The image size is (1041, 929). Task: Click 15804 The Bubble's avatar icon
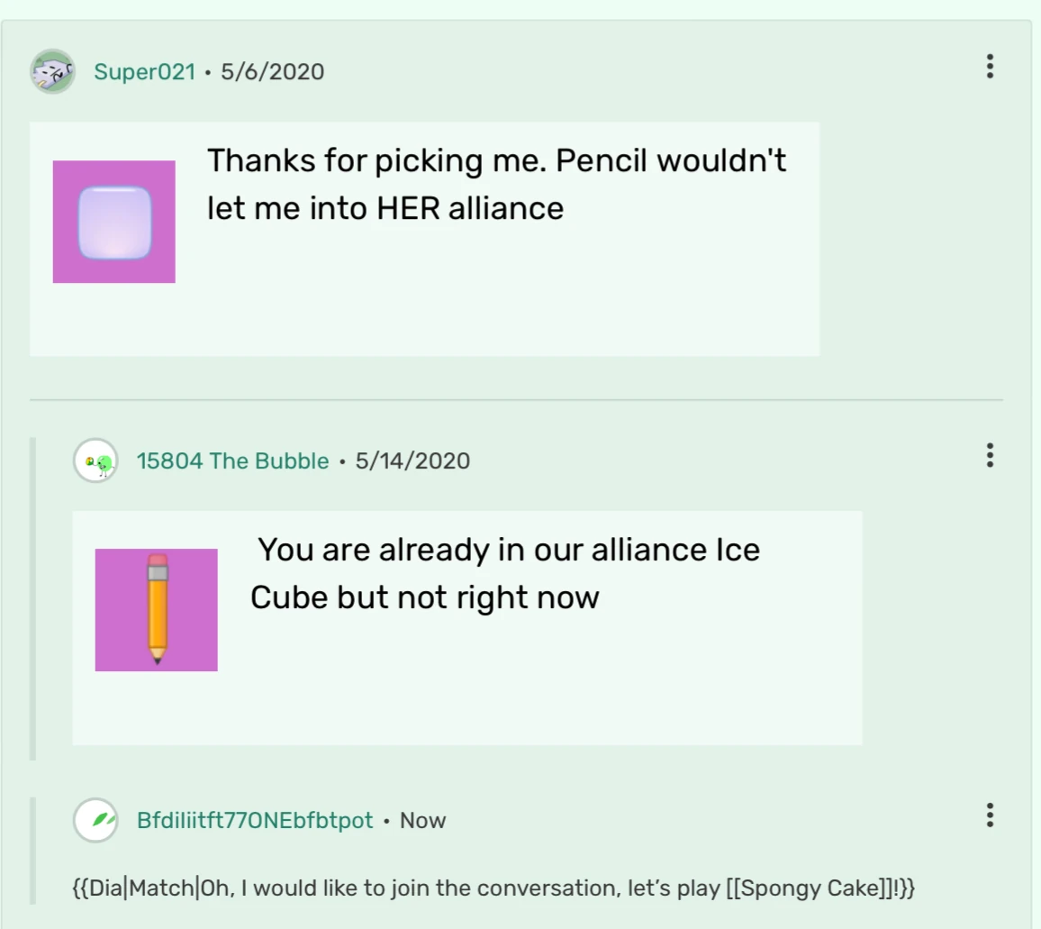click(95, 460)
